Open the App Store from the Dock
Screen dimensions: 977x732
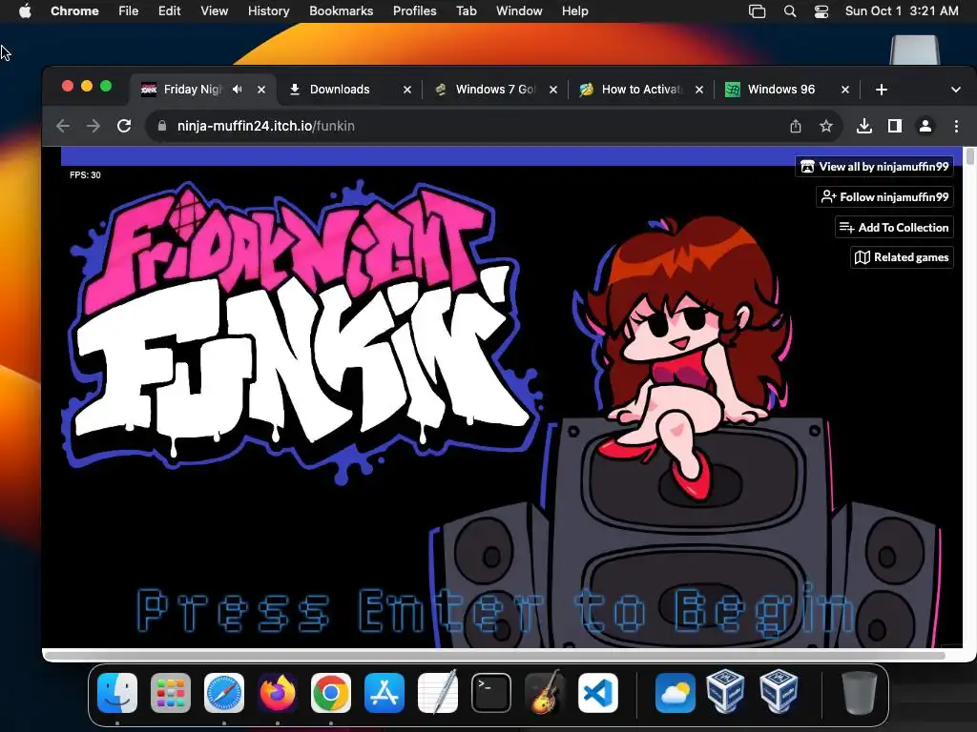385,693
